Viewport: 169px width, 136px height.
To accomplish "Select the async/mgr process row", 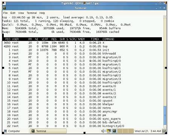I will [82, 112].
